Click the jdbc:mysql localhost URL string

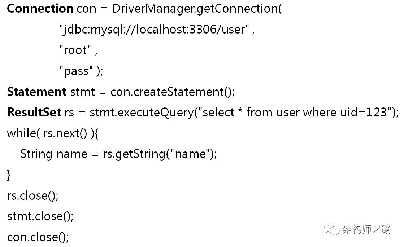click(155, 30)
